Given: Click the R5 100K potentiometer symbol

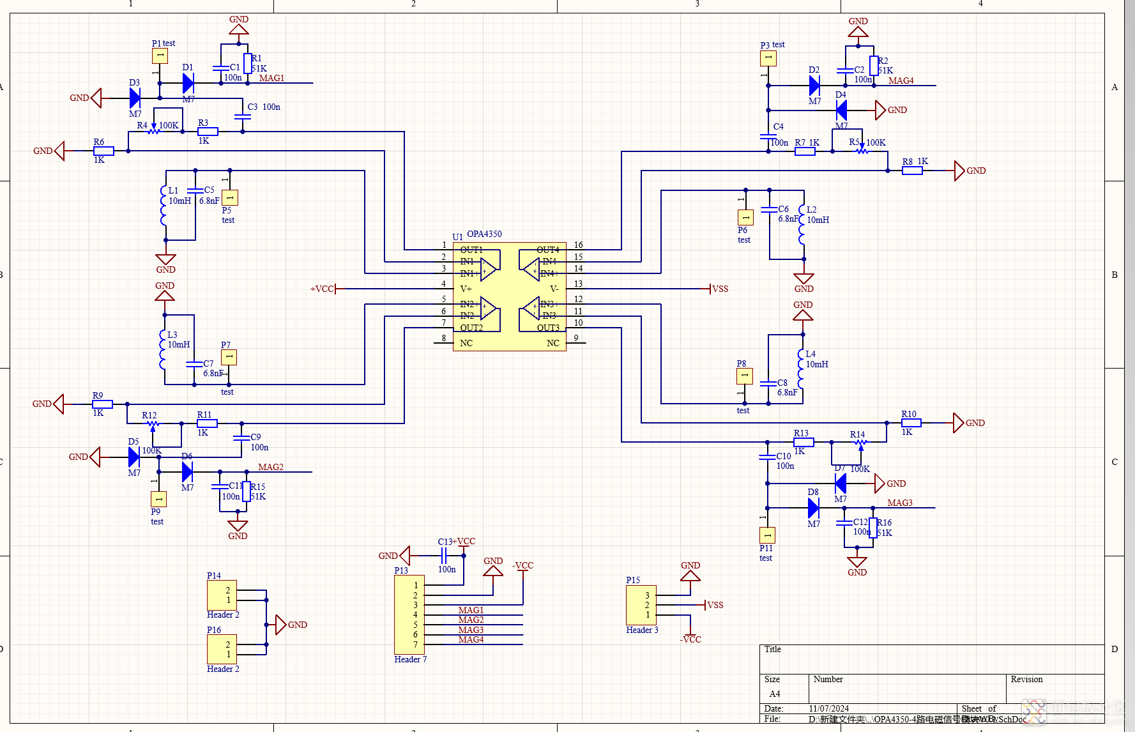Looking at the screenshot, I should 862,149.
